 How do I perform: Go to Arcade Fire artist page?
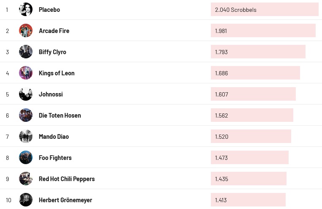tap(54, 31)
